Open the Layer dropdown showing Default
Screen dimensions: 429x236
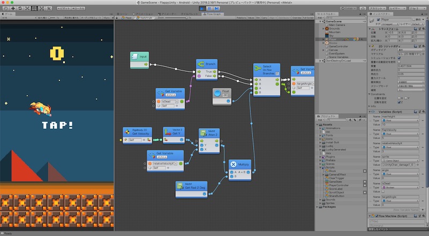[x=418, y=24]
